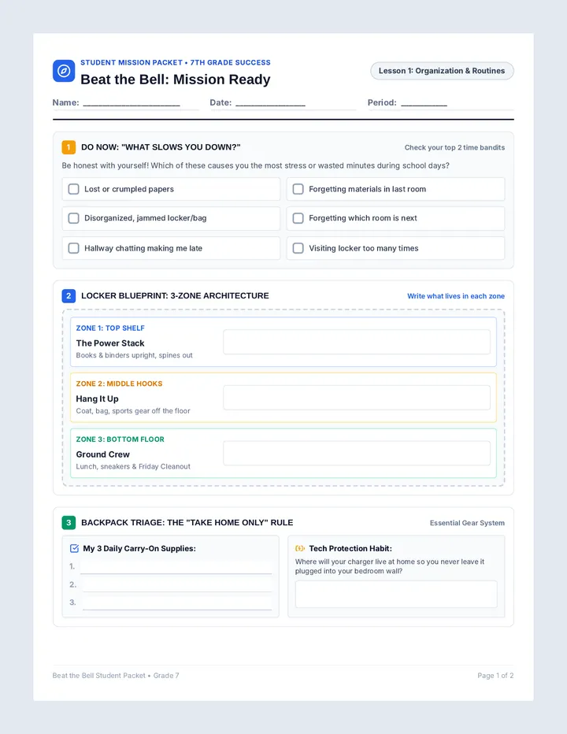Screen dimensions: 567x734
Task: Click the Zone 2 Hang It Up answer box
Action: 357,398
